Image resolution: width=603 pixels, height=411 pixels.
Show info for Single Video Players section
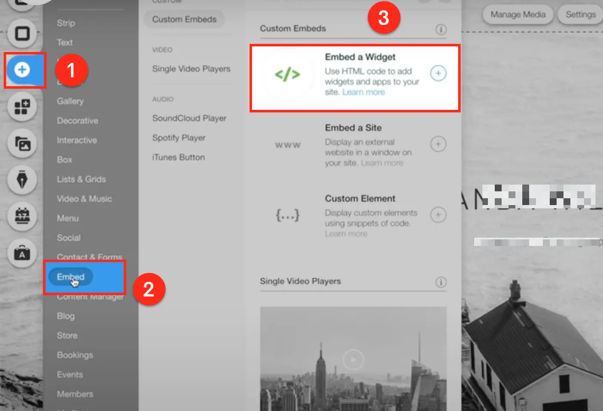(441, 282)
